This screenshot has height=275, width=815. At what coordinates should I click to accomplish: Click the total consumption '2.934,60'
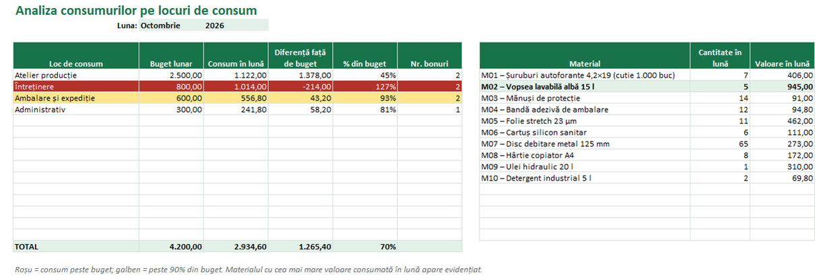click(x=236, y=247)
